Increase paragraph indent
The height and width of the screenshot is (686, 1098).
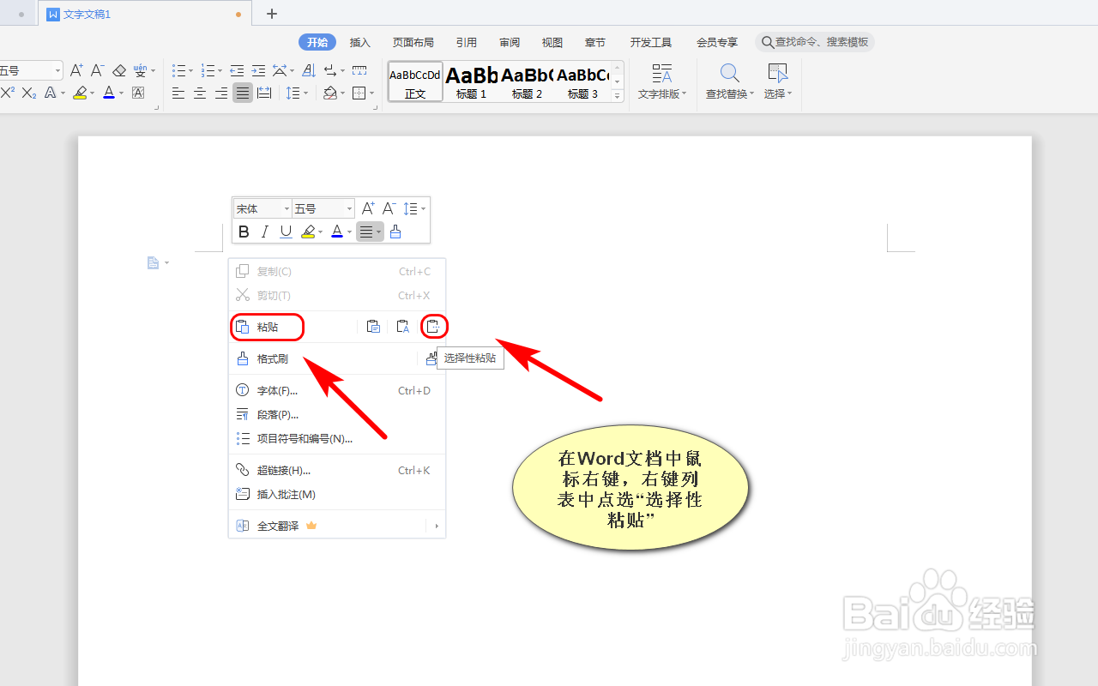coord(258,70)
